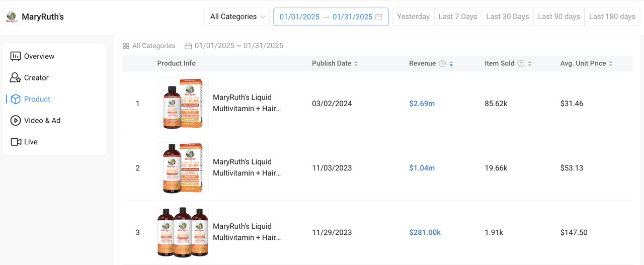Click revenue value $281.00k
Screen dimensions: 644x265
point(425,232)
